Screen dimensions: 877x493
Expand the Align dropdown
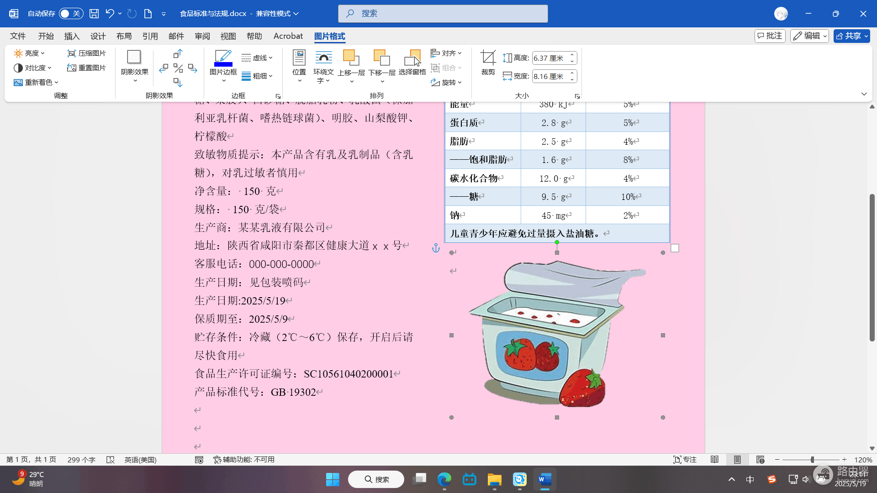click(x=446, y=53)
